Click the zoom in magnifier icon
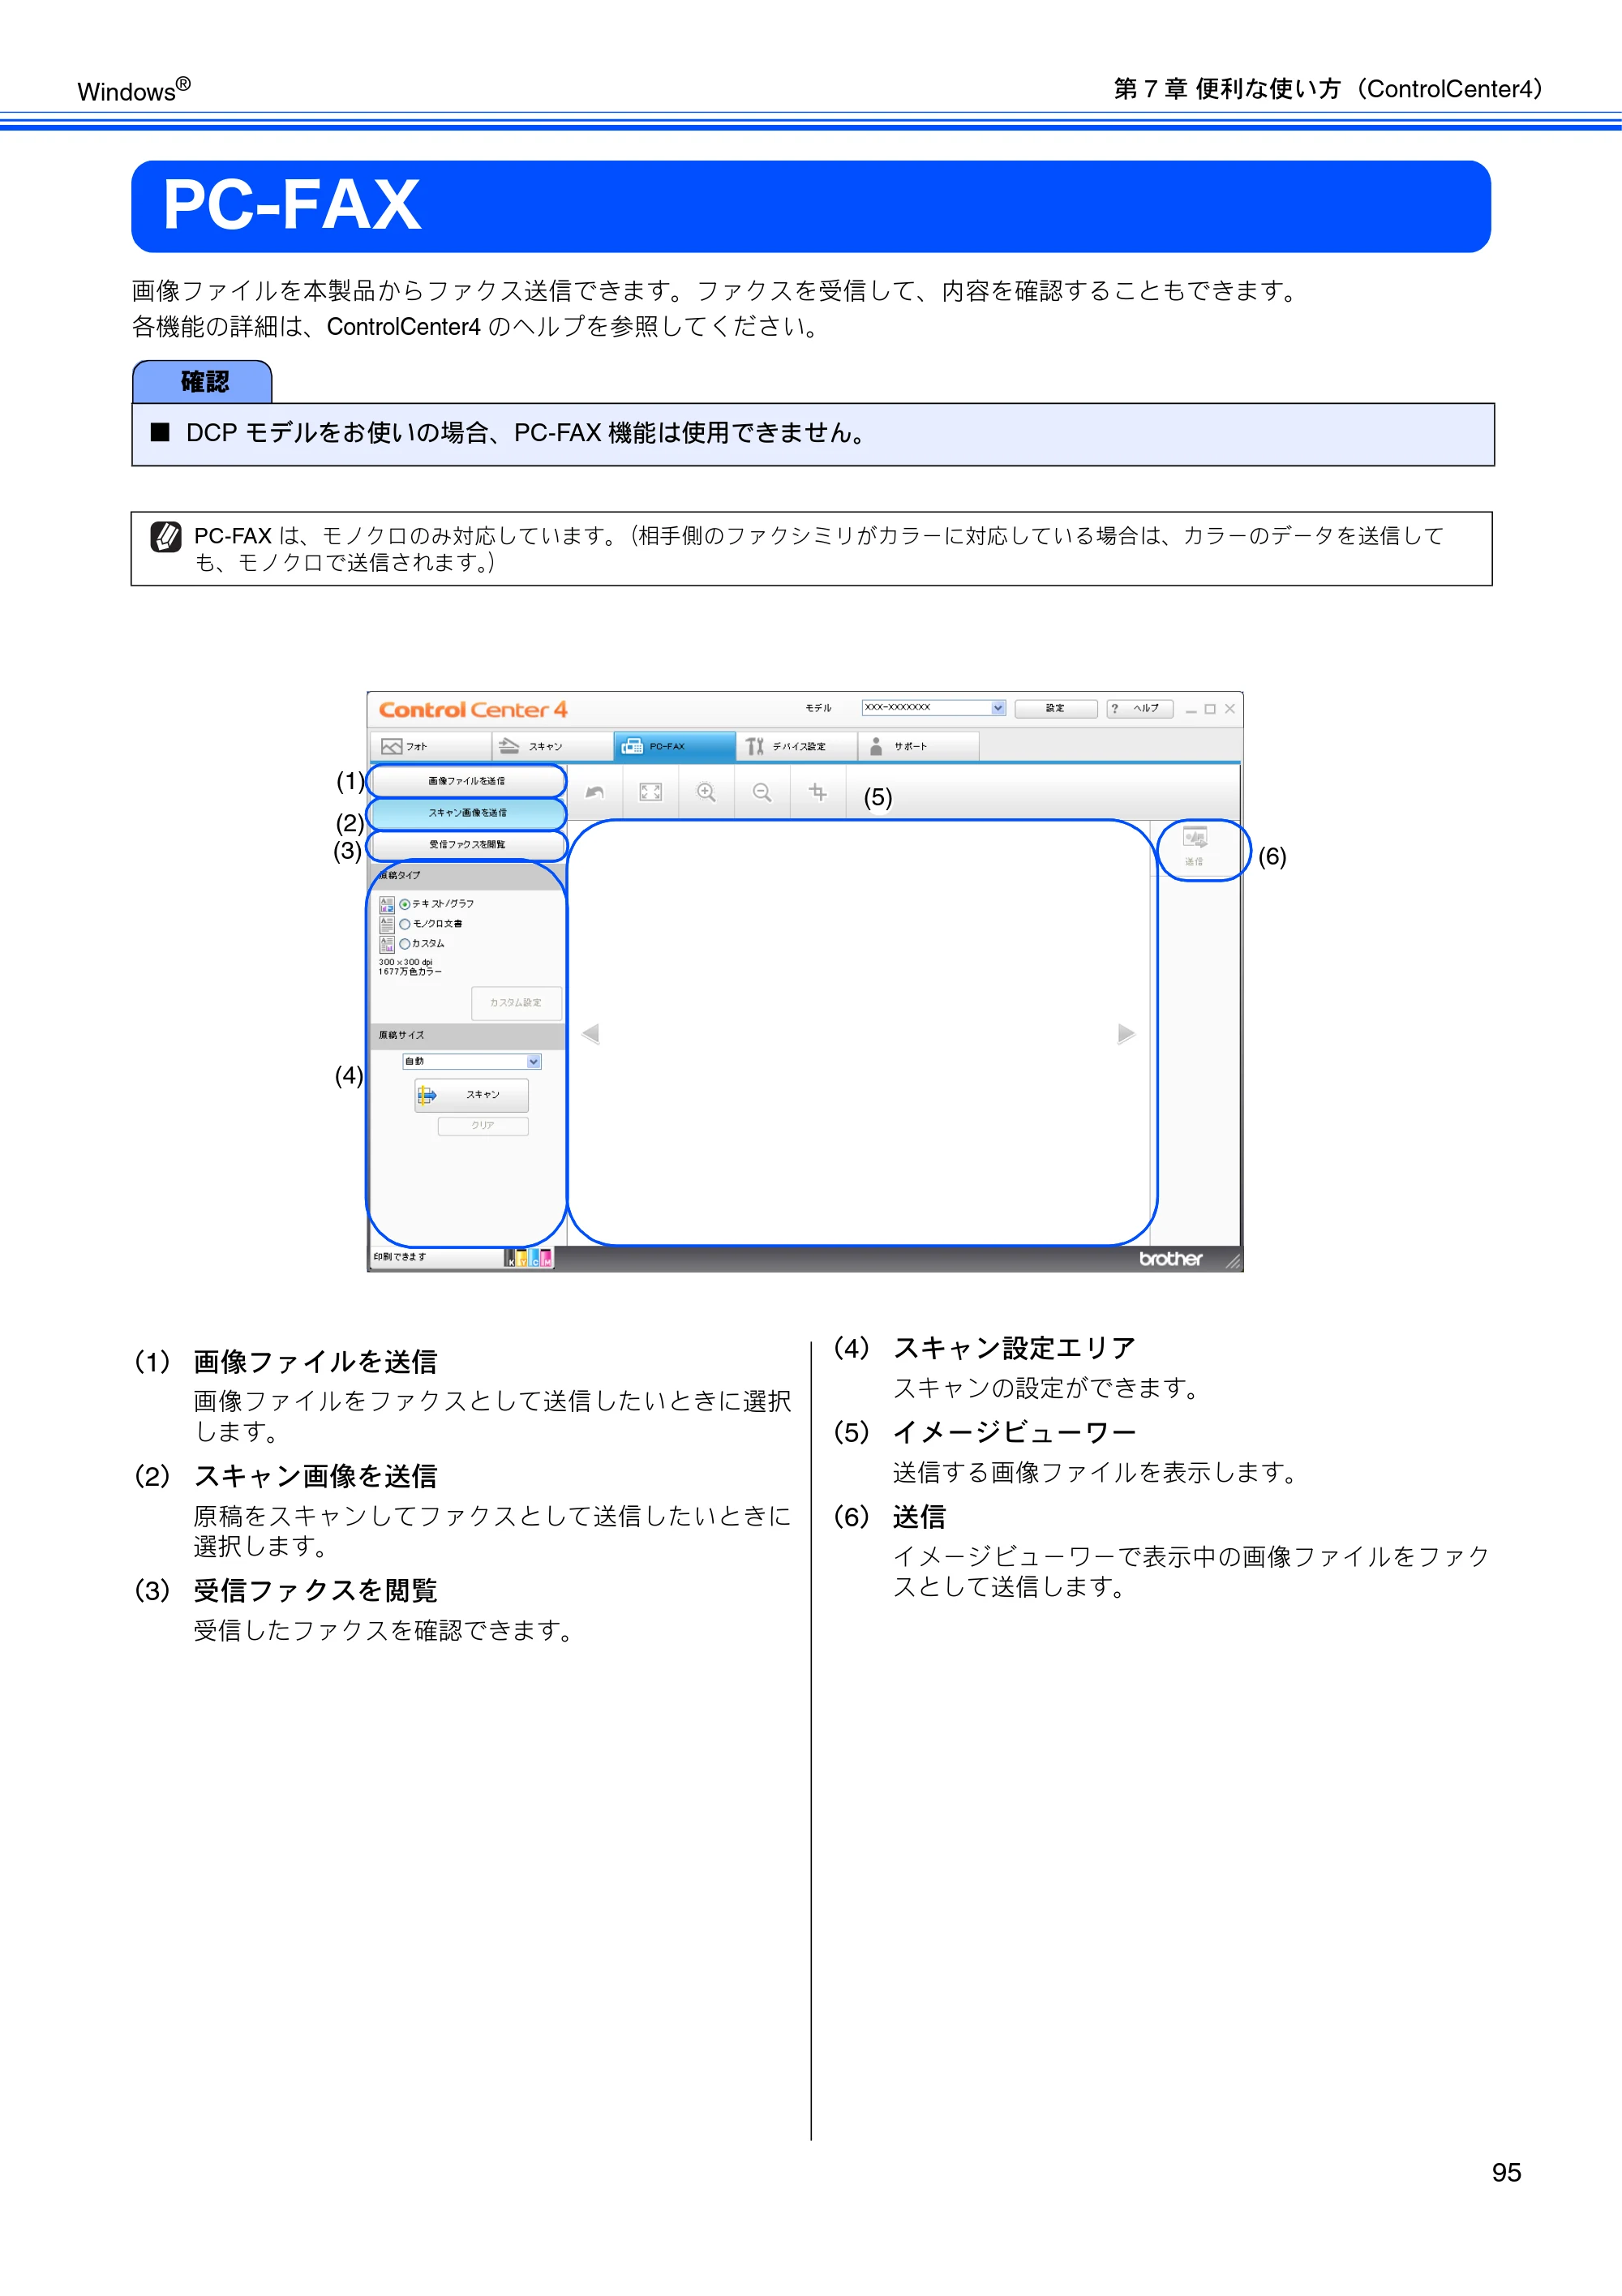The height and width of the screenshot is (2296, 1622). [707, 793]
